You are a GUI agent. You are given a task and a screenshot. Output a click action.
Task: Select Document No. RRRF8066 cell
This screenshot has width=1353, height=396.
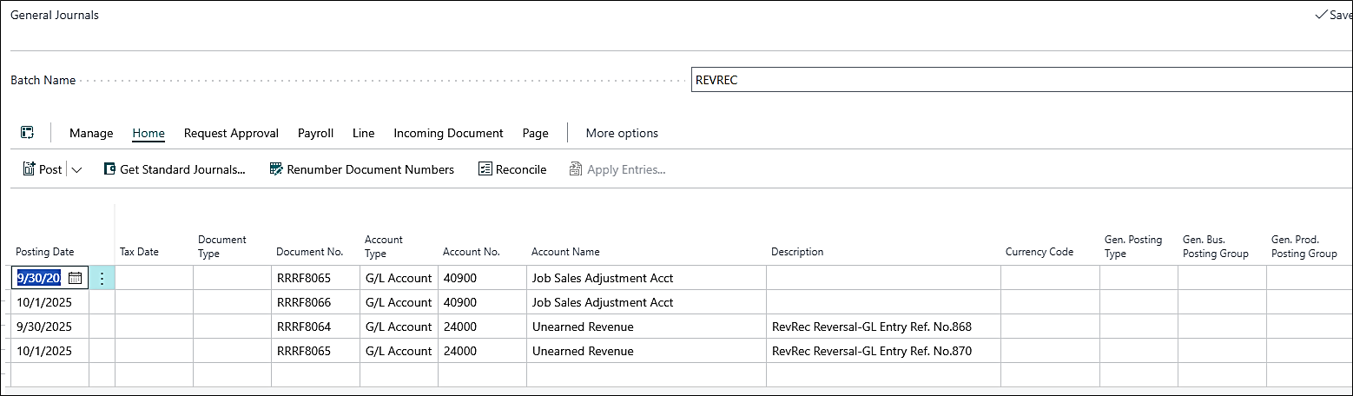(304, 302)
